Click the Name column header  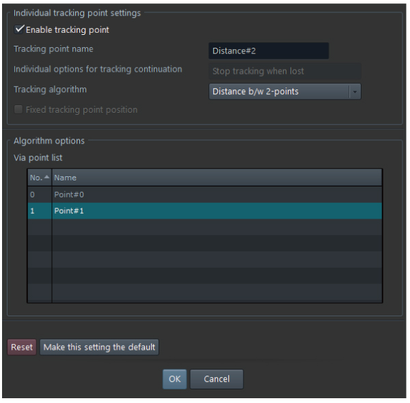216,178
